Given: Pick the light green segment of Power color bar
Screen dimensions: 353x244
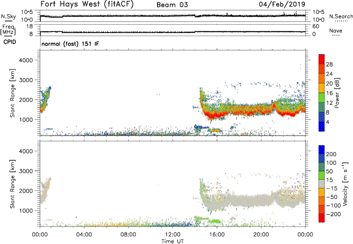Looking at the screenshot, I should (x=322, y=98).
